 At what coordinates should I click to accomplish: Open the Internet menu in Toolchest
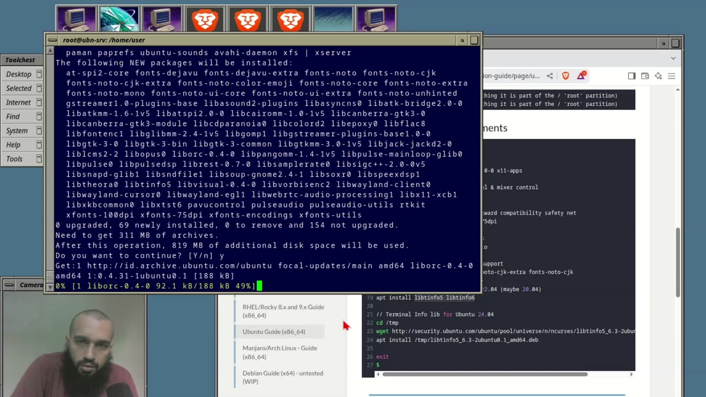[18, 103]
